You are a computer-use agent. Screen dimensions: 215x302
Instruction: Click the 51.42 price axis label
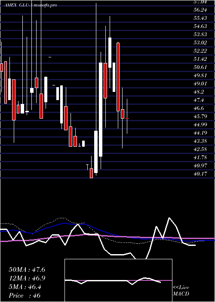click(x=200, y=59)
